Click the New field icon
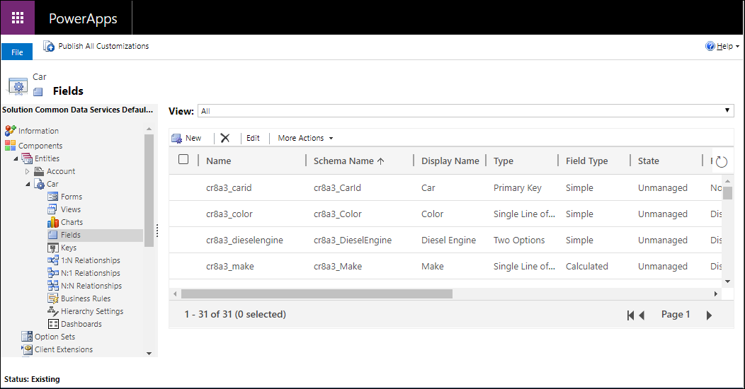Screen dimensions: 745x389 click(x=177, y=138)
